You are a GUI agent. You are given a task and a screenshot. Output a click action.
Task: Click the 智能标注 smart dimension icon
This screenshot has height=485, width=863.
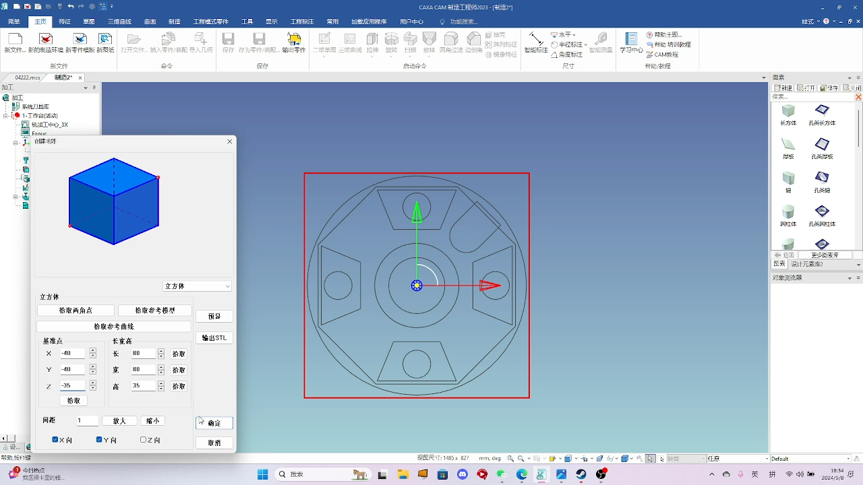click(536, 42)
